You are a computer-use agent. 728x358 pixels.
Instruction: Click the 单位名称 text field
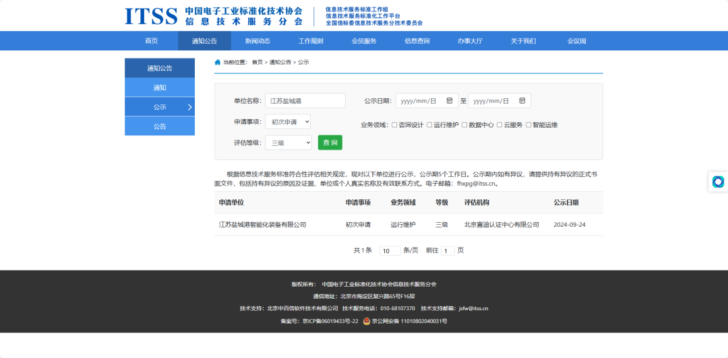coord(305,101)
